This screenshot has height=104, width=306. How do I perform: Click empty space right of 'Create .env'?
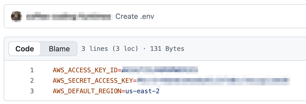point(230,17)
